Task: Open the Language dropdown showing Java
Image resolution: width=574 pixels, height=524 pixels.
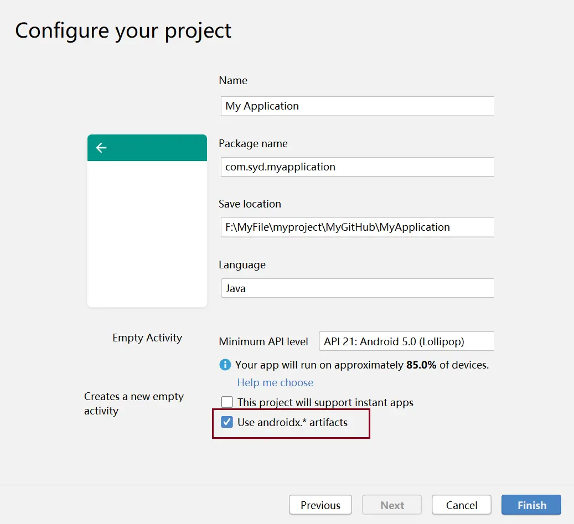Action: coord(357,288)
